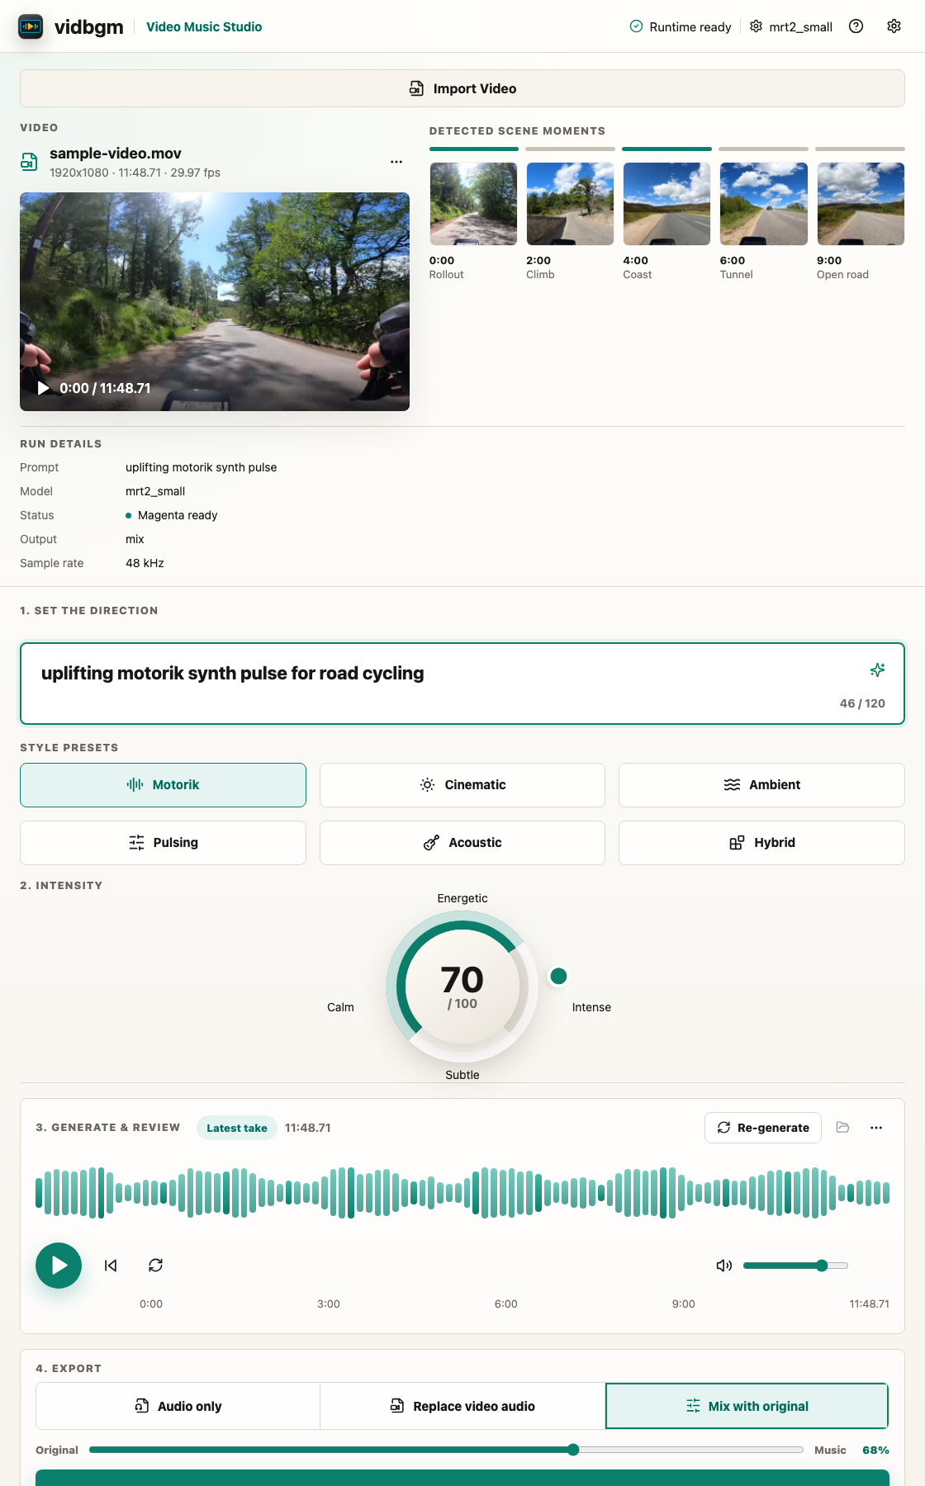Screen dimensions: 925x1486
Task: Select the Acoustic style preset
Action: (462, 843)
